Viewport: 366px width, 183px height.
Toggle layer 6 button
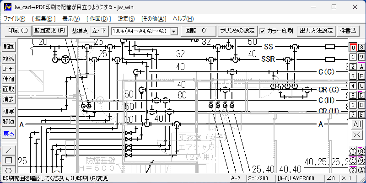click(x=353, y=105)
